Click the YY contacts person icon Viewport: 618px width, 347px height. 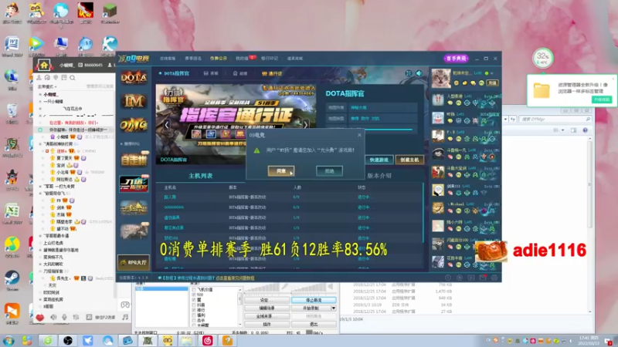click(39, 78)
